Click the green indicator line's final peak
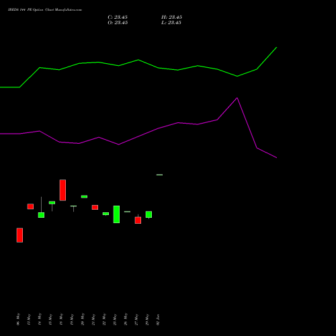336x336 pixels. click(x=277, y=47)
